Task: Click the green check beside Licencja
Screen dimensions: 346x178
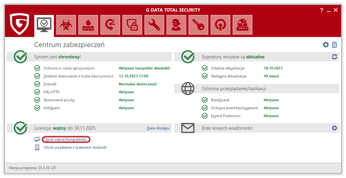Action: [x=21, y=128]
